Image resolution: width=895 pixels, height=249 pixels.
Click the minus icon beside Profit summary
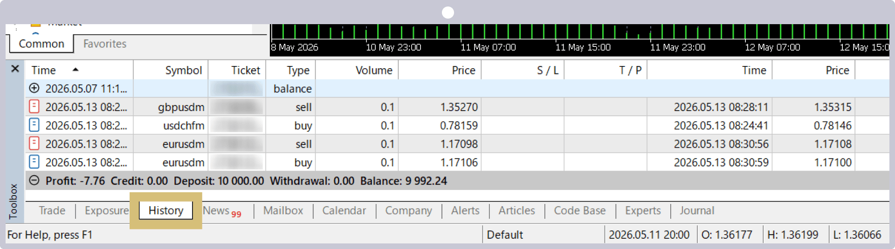34,181
